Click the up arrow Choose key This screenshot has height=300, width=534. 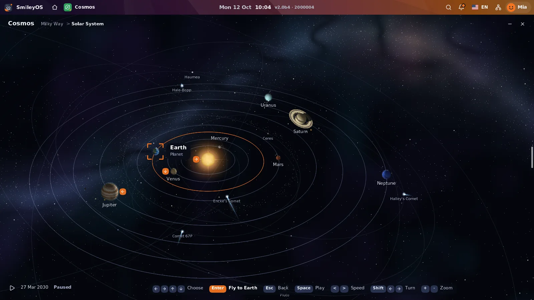[173, 289]
